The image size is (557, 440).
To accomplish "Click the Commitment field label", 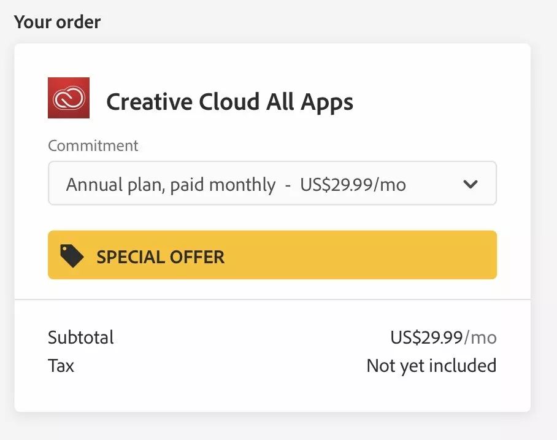I will [93, 146].
